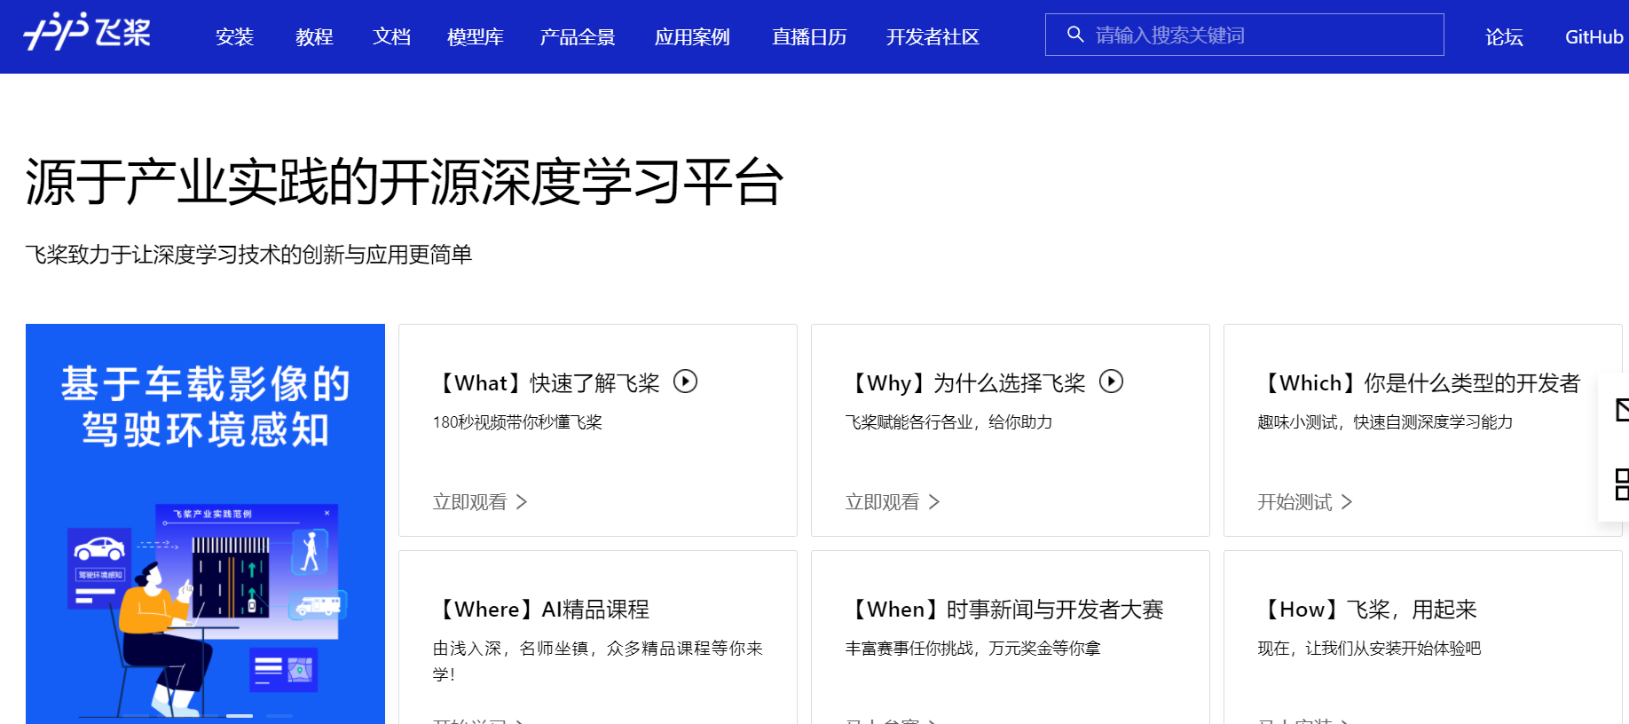Open the 开发者社区 menu
The image size is (1629, 724).
(x=933, y=37)
